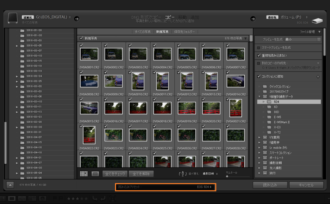Collapse the !機種別撮影データ collection set

point(259,97)
